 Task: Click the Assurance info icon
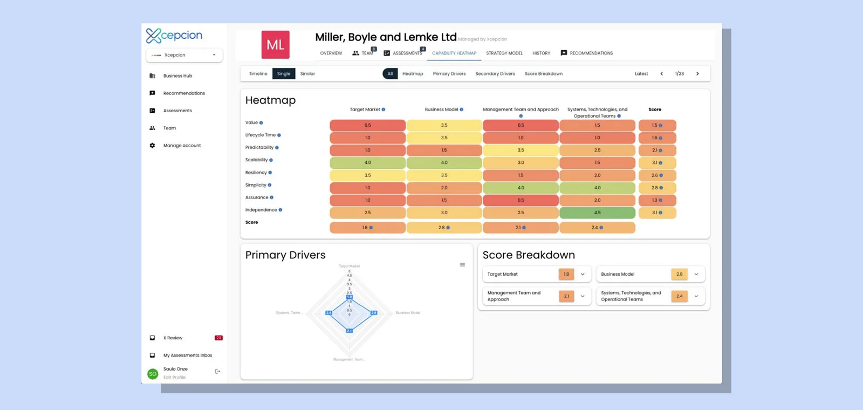point(272,197)
